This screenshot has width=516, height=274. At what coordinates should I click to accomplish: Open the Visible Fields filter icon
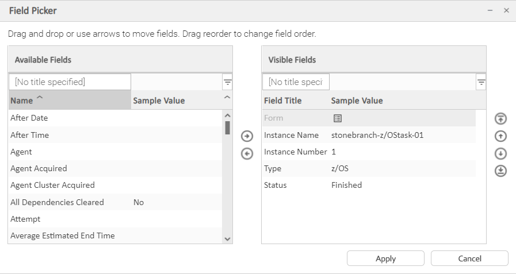[x=481, y=83]
